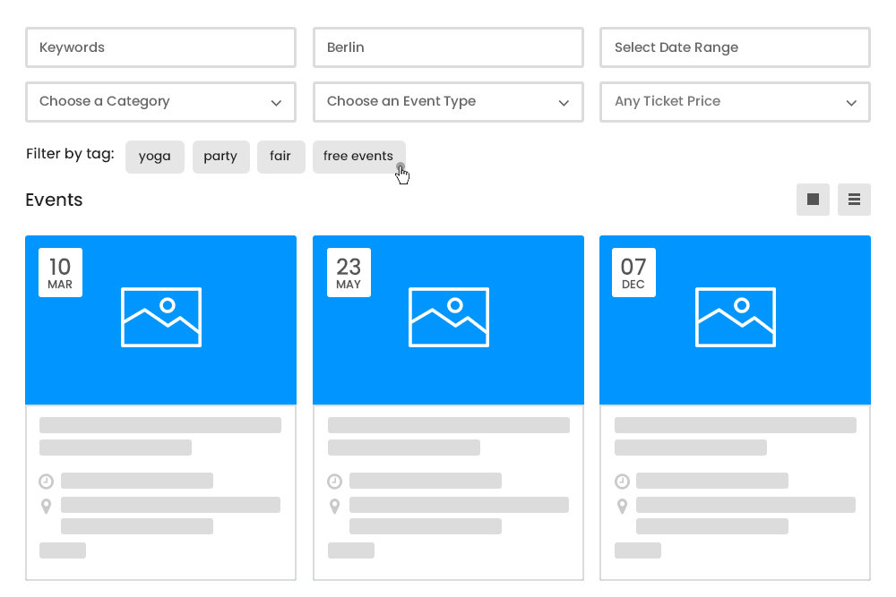Click the location pin on the December 7 event

click(622, 506)
